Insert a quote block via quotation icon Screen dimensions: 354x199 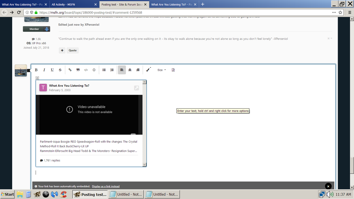coord(78,70)
